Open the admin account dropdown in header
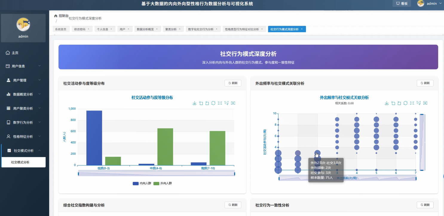This screenshot has height=216, width=444. click(430, 4)
